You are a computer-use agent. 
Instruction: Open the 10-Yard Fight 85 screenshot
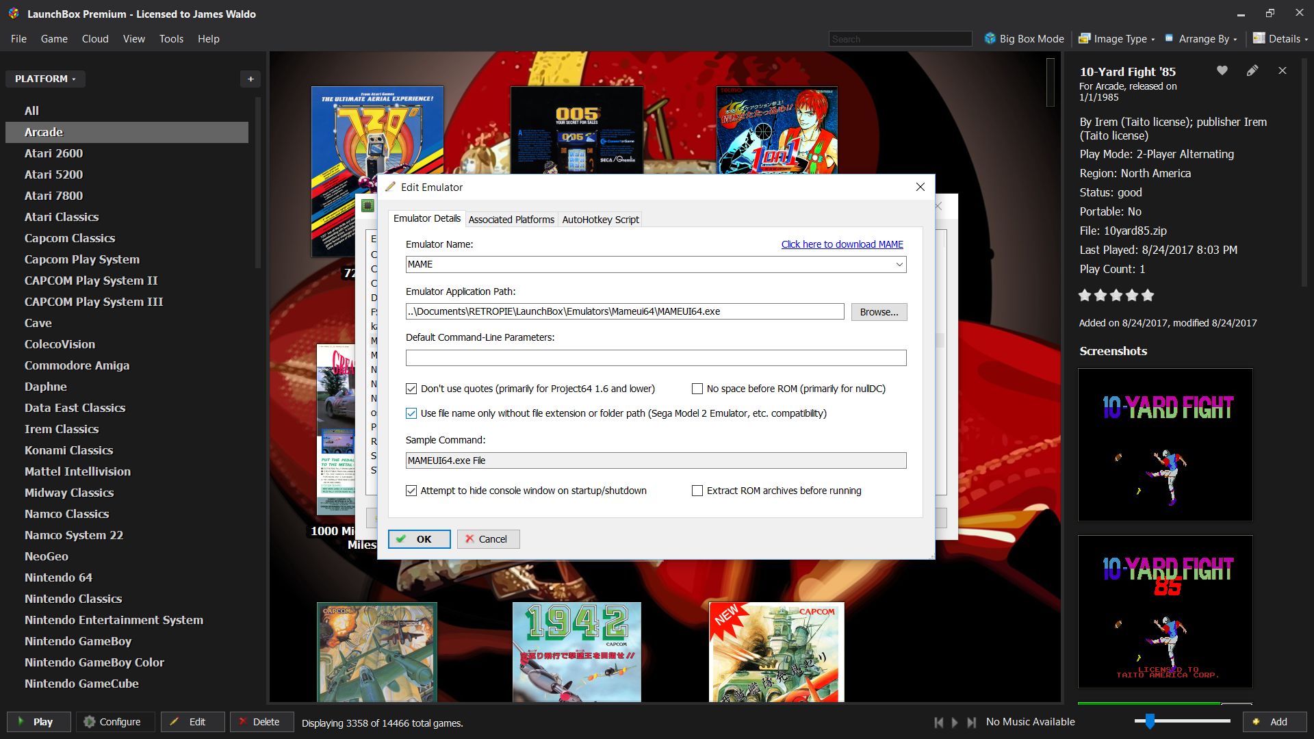(x=1165, y=612)
